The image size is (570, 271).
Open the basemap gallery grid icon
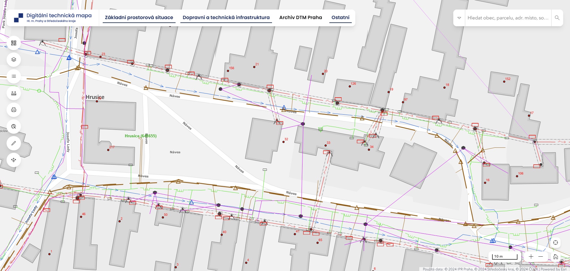point(14,43)
